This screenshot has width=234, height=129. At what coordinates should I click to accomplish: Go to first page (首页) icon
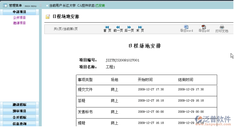tap(107, 27)
